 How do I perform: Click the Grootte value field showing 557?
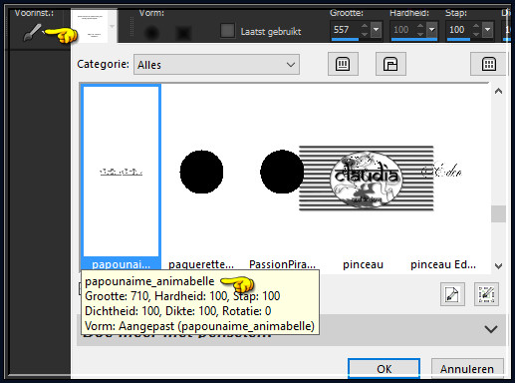[x=345, y=30]
